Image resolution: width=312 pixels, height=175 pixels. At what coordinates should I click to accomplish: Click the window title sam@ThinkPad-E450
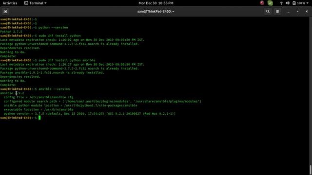coord(156,12)
